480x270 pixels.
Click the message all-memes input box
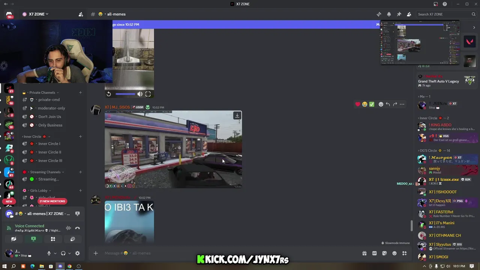[229, 253]
